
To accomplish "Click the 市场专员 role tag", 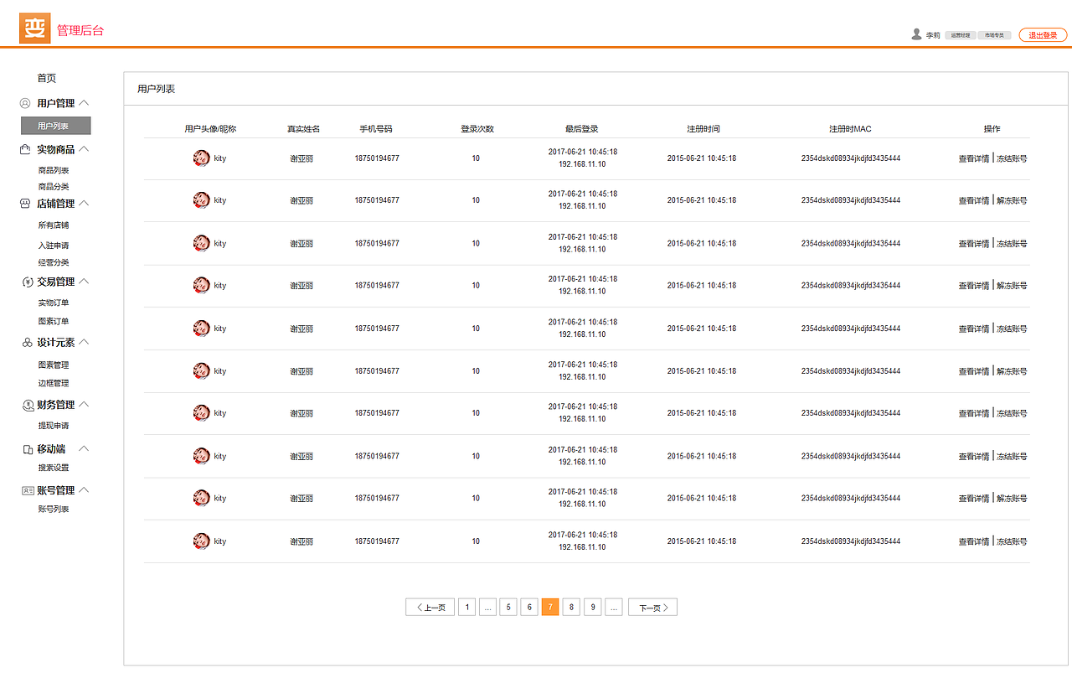I will [994, 35].
